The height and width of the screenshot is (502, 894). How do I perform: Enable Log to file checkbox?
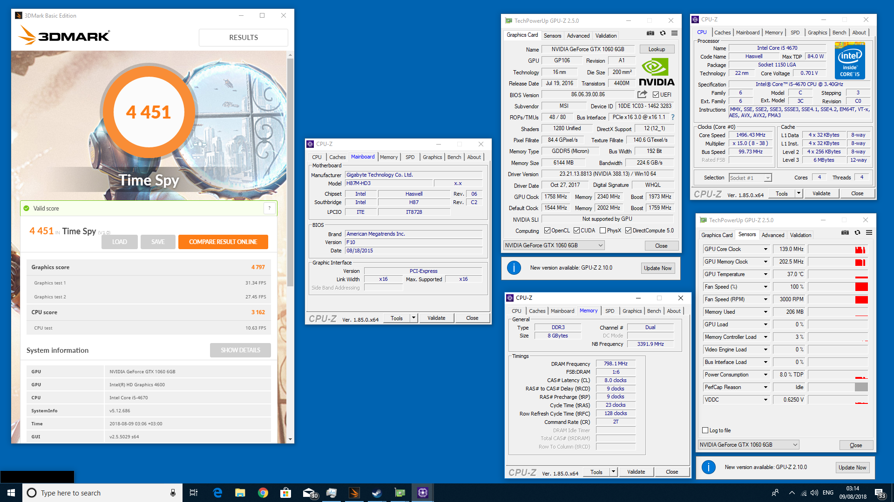click(x=705, y=430)
